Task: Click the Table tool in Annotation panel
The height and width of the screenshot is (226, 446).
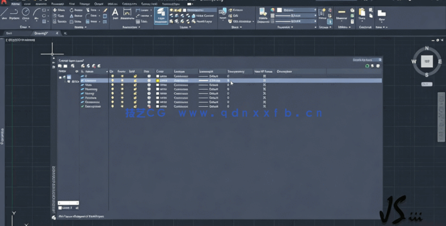Action: point(141,21)
